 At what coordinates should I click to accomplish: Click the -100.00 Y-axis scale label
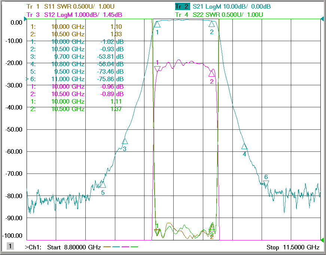(x=12, y=236)
